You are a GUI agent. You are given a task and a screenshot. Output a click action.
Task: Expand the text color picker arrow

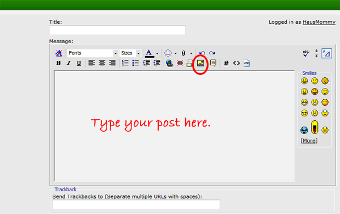pyautogui.click(x=157, y=53)
